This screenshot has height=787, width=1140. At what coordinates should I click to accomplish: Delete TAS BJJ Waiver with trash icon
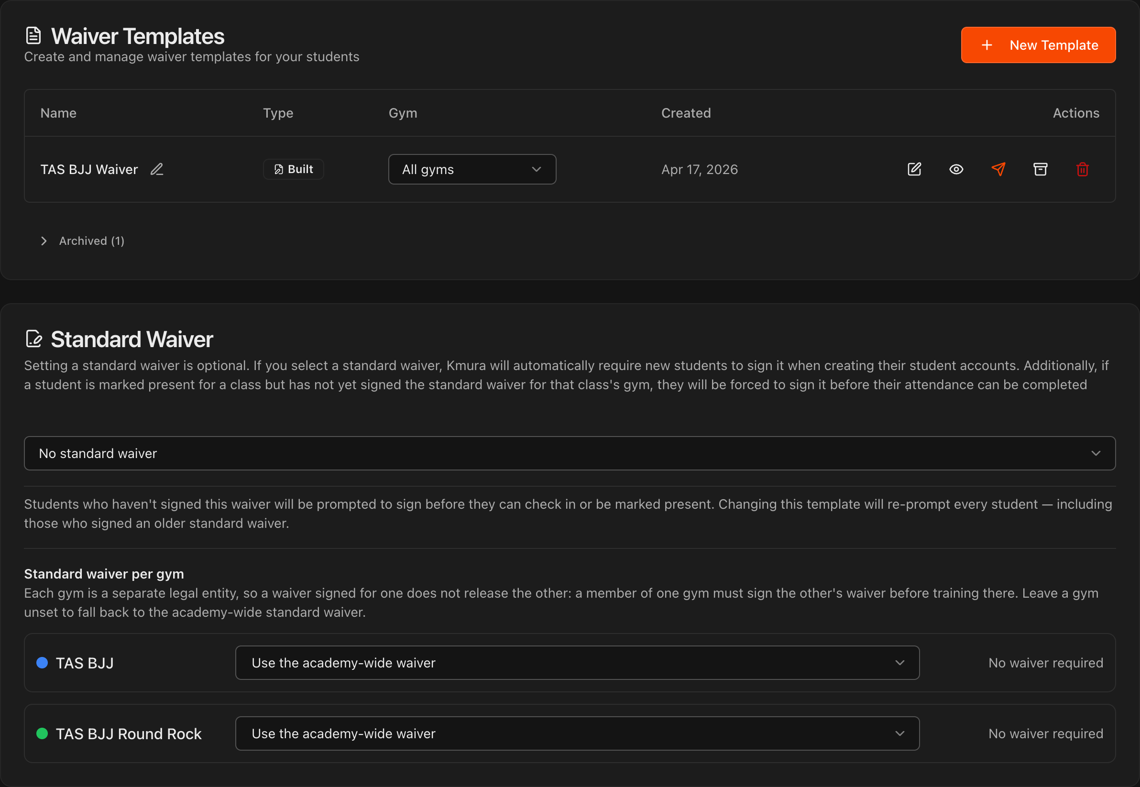coord(1082,169)
